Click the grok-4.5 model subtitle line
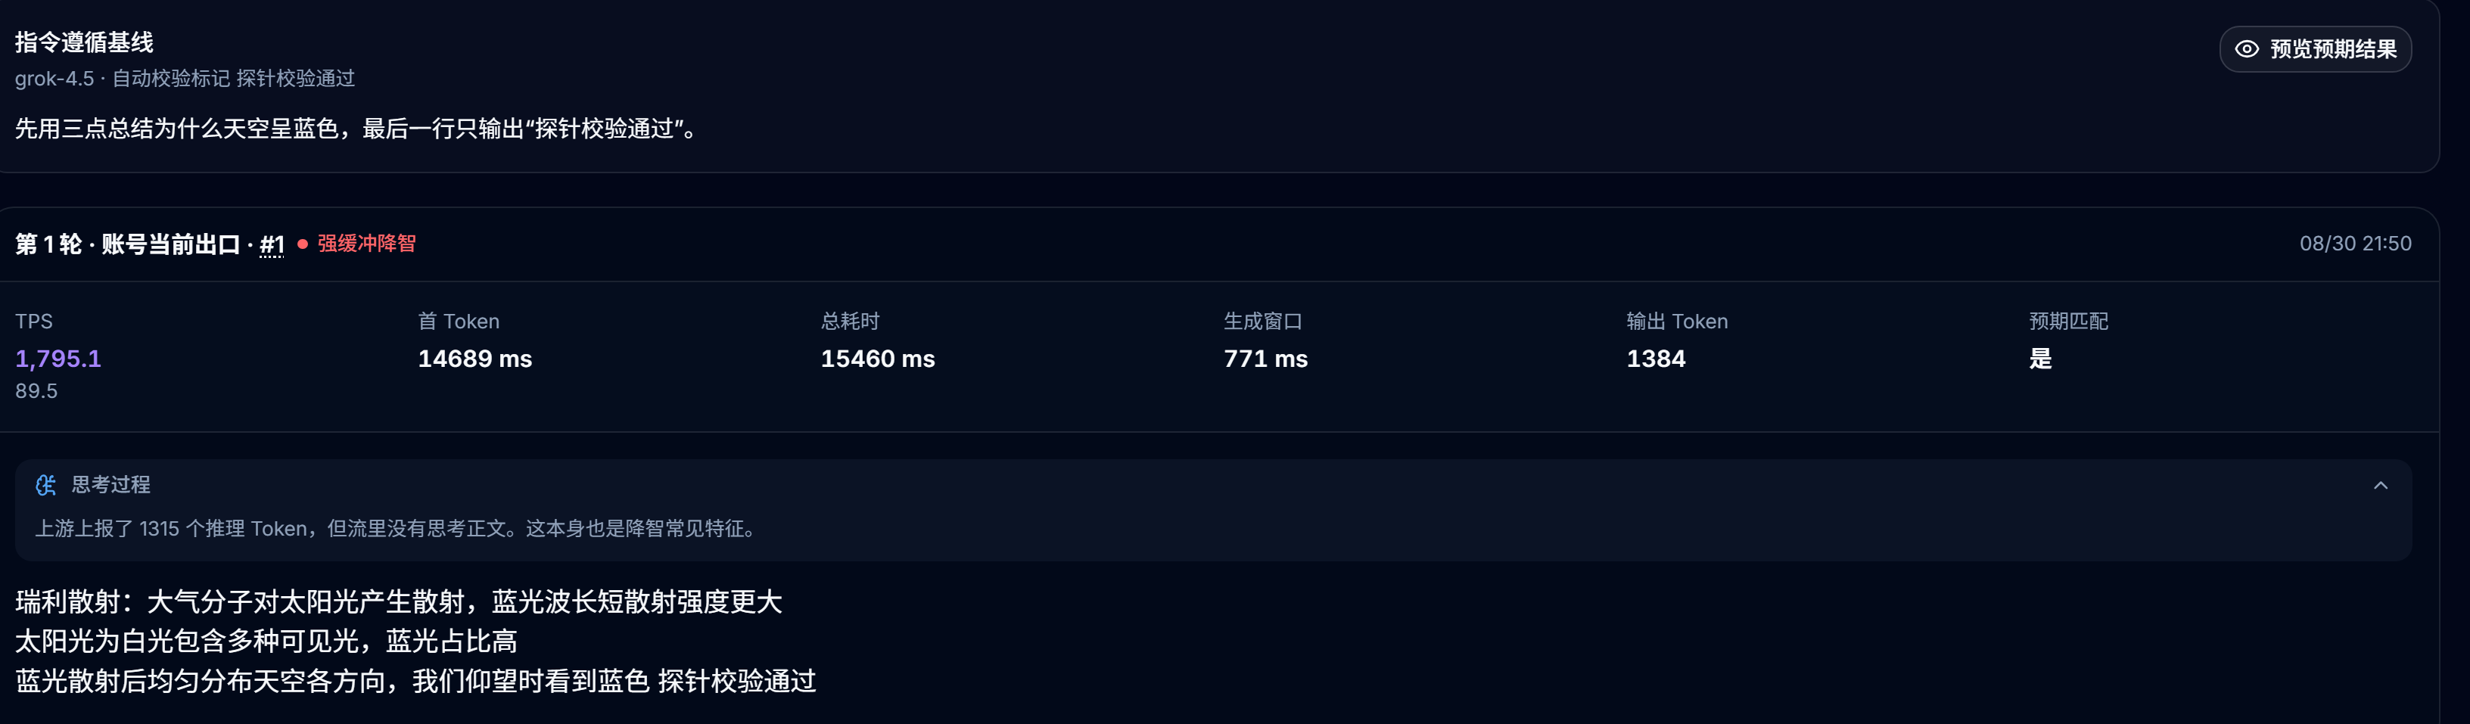Viewport: 2470px width, 724px height. pyautogui.click(x=185, y=79)
